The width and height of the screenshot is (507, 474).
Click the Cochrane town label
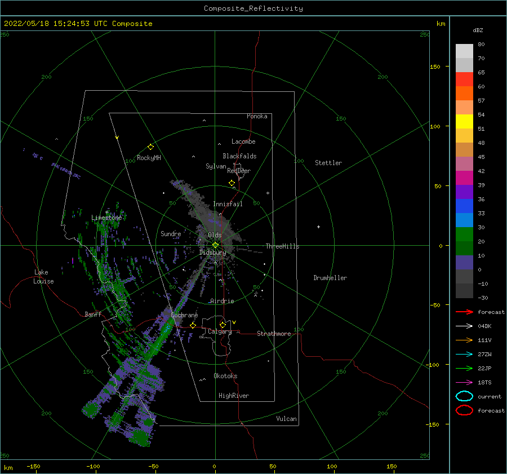click(x=184, y=316)
